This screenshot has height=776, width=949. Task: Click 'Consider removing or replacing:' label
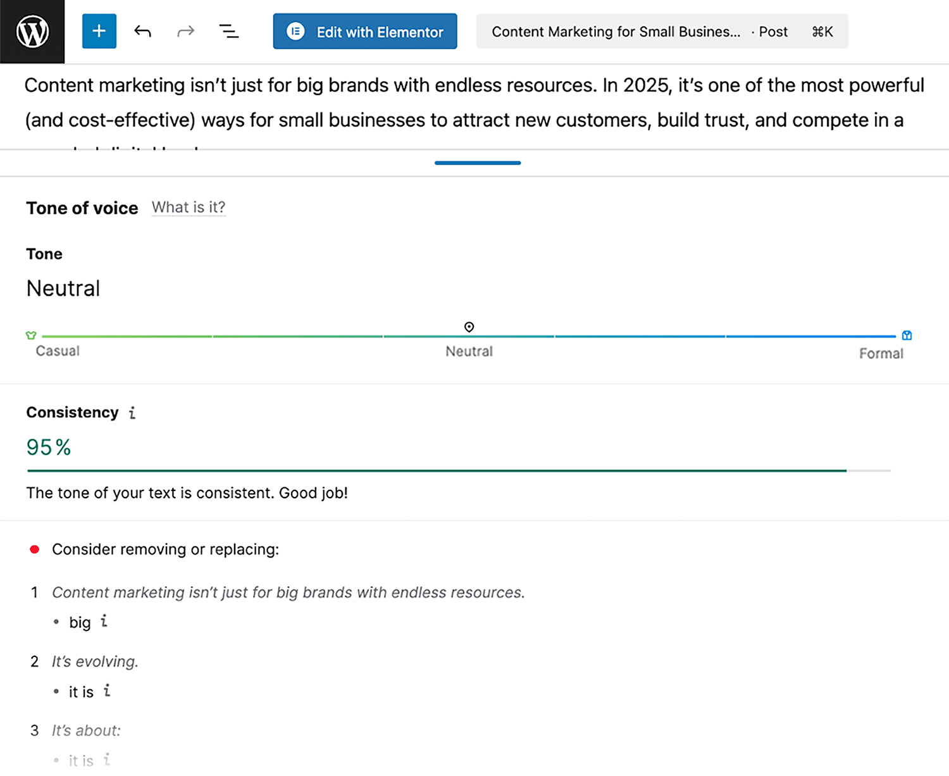tap(165, 549)
